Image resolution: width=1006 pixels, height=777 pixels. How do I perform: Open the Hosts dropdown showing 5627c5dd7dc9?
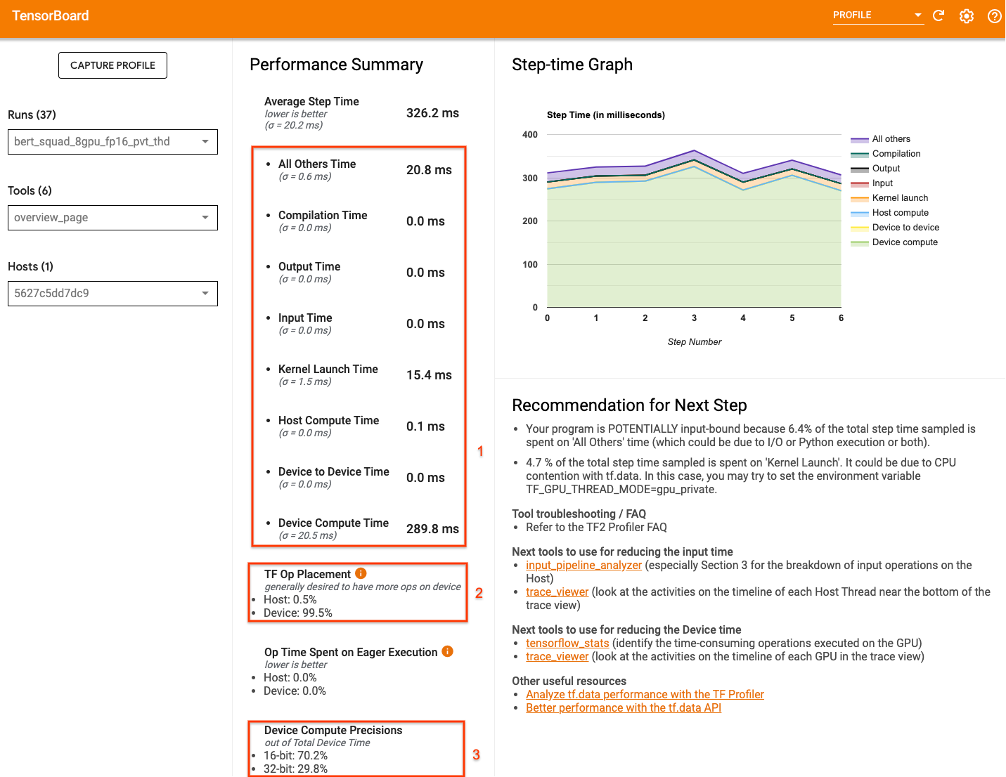coord(112,293)
